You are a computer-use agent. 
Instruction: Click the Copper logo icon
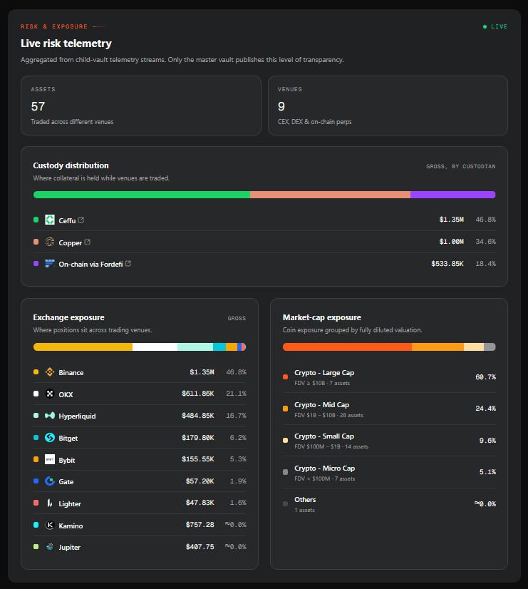pyautogui.click(x=50, y=242)
